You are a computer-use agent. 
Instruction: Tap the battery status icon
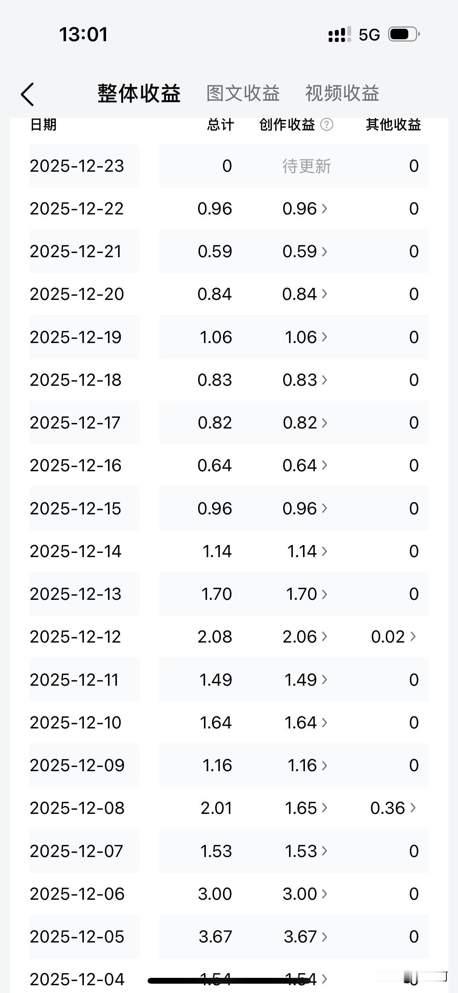[x=404, y=35]
